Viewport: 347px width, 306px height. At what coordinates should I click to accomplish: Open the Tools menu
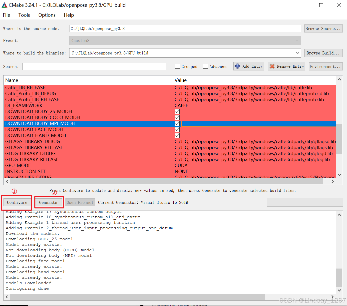coord(24,15)
